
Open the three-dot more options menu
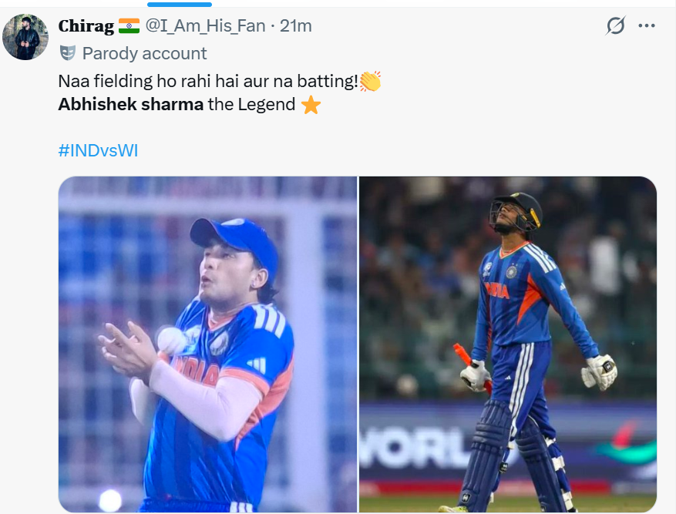[x=647, y=26]
